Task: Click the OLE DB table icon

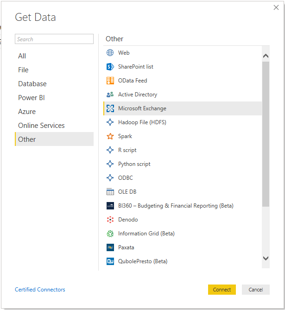Action: pyautogui.click(x=110, y=192)
